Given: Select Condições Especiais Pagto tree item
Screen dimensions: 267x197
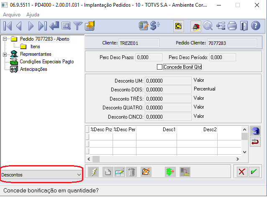Looking at the screenshot, I should (x=47, y=62).
